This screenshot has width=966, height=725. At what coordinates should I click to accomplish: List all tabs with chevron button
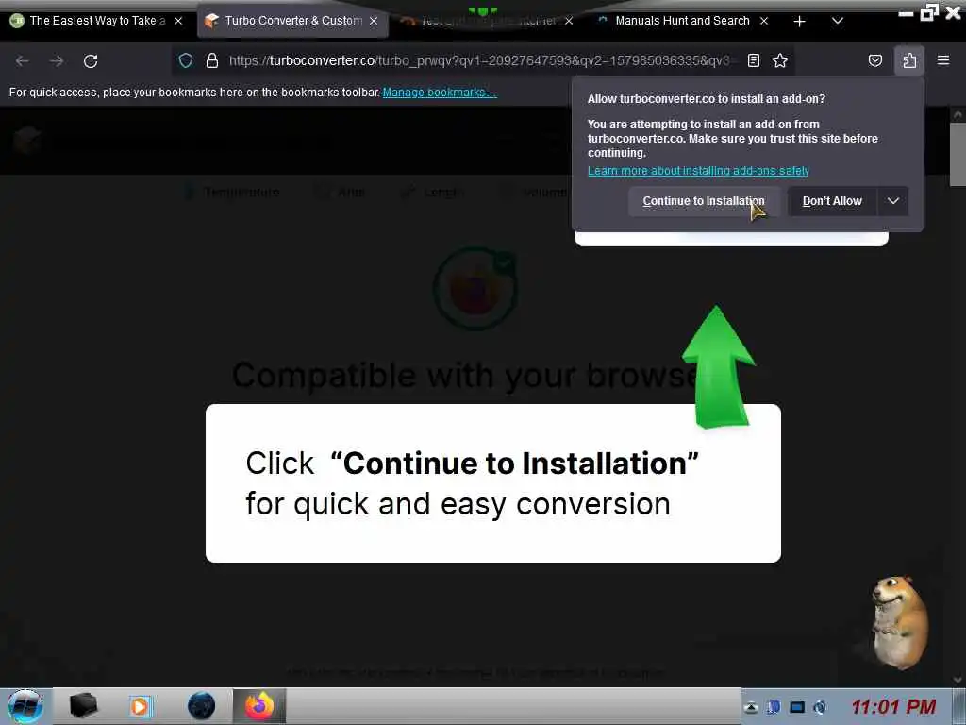click(838, 21)
